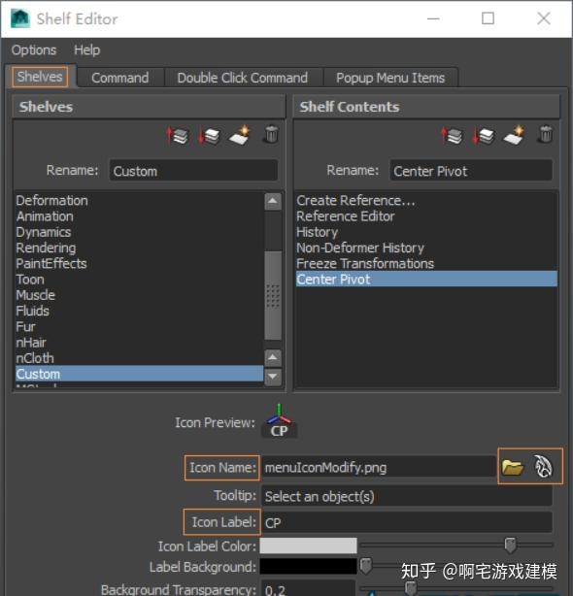Select Center Pivot in shelf contents list
The height and width of the screenshot is (596, 573).
click(426, 280)
